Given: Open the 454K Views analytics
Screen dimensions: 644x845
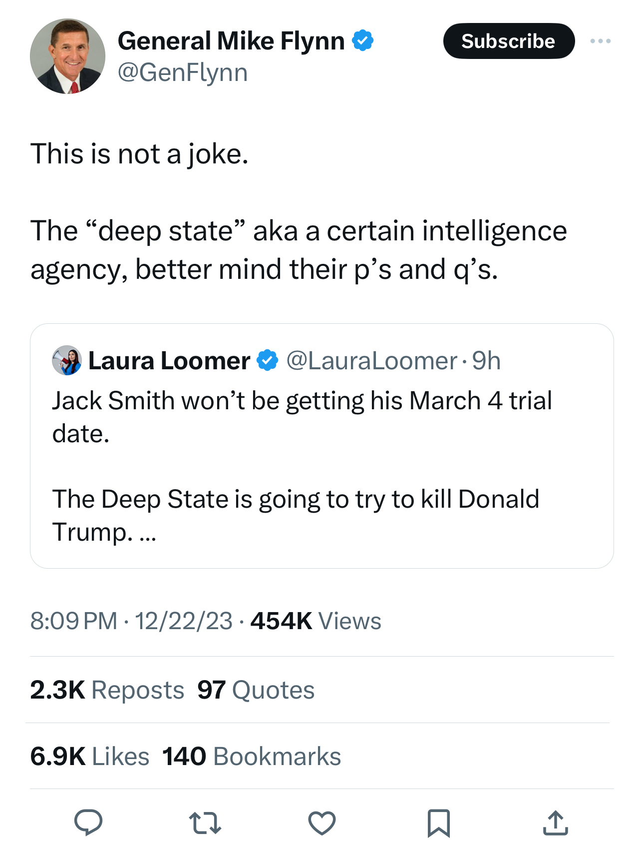Looking at the screenshot, I should pos(316,621).
